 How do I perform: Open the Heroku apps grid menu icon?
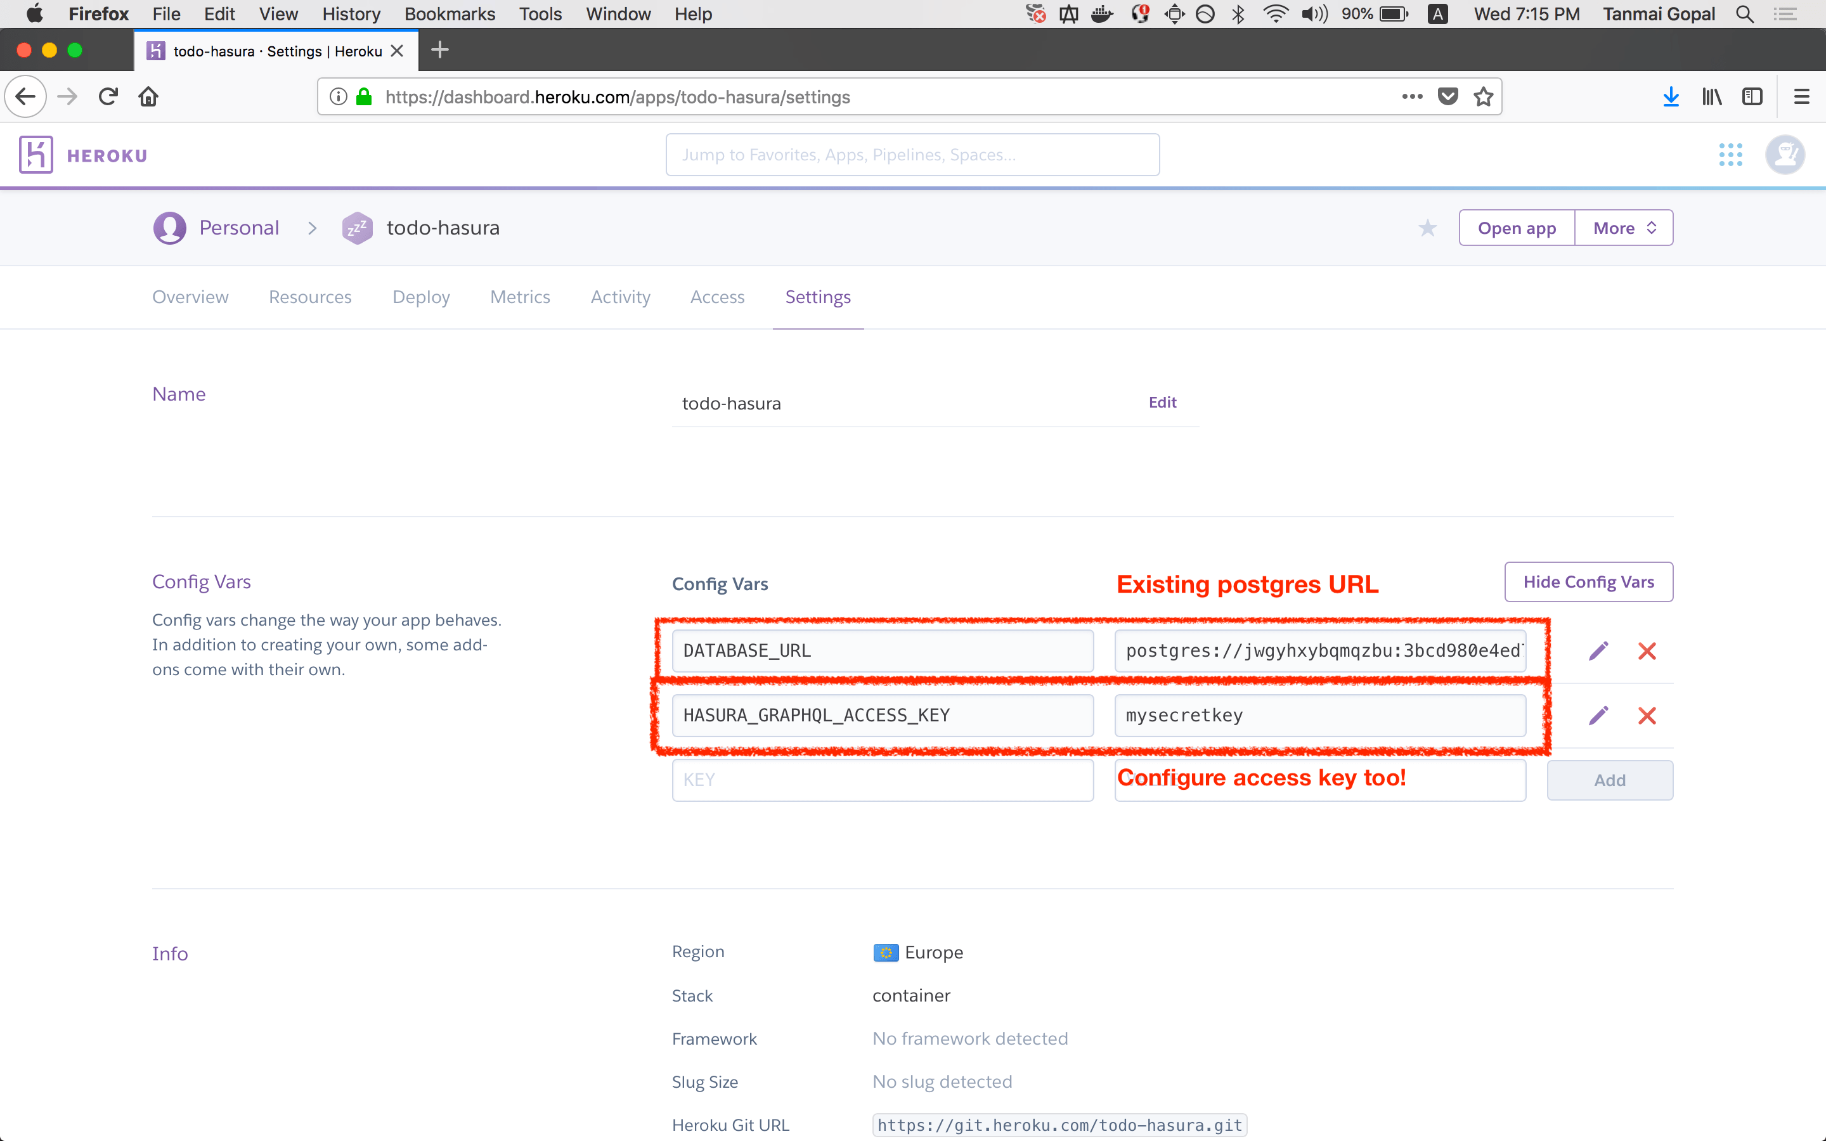(x=1730, y=155)
